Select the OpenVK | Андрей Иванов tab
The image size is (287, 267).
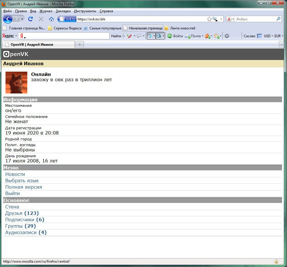[x=38, y=45]
